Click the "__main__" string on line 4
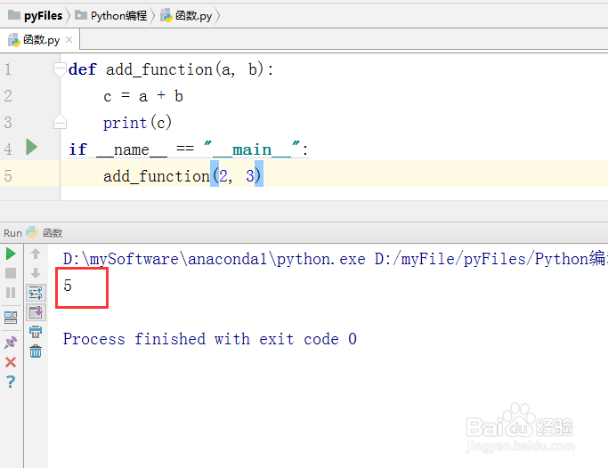 [x=253, y=149]
